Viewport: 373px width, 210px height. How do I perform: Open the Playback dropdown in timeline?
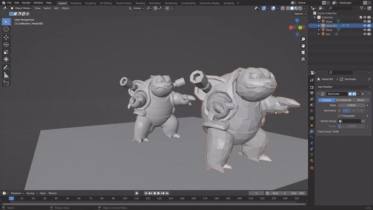(17, 193)
